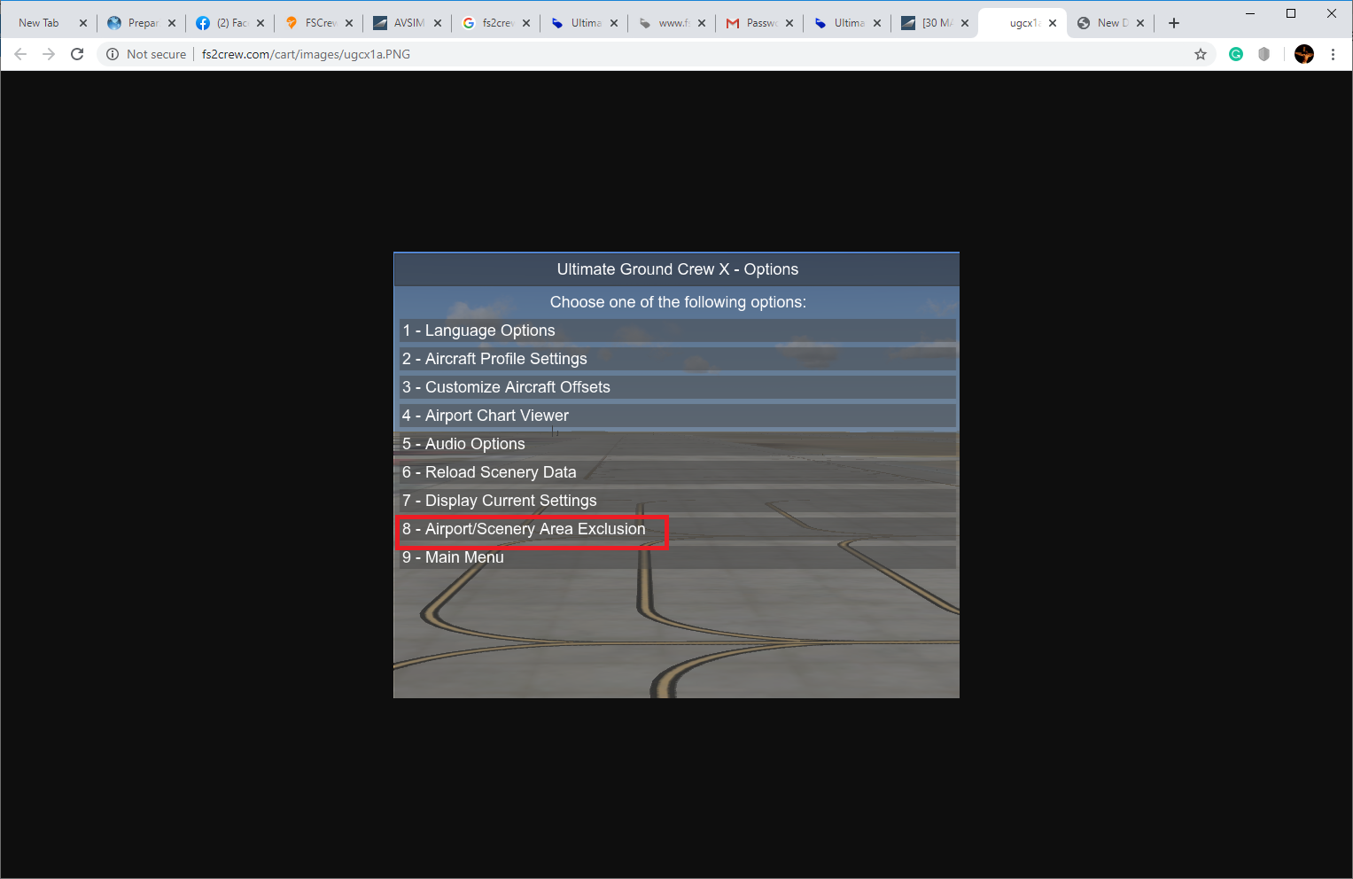Click 'Choose one of the following options:' text
The width and height of the screenshot is (1353, 879).
[x=678, y=302]
